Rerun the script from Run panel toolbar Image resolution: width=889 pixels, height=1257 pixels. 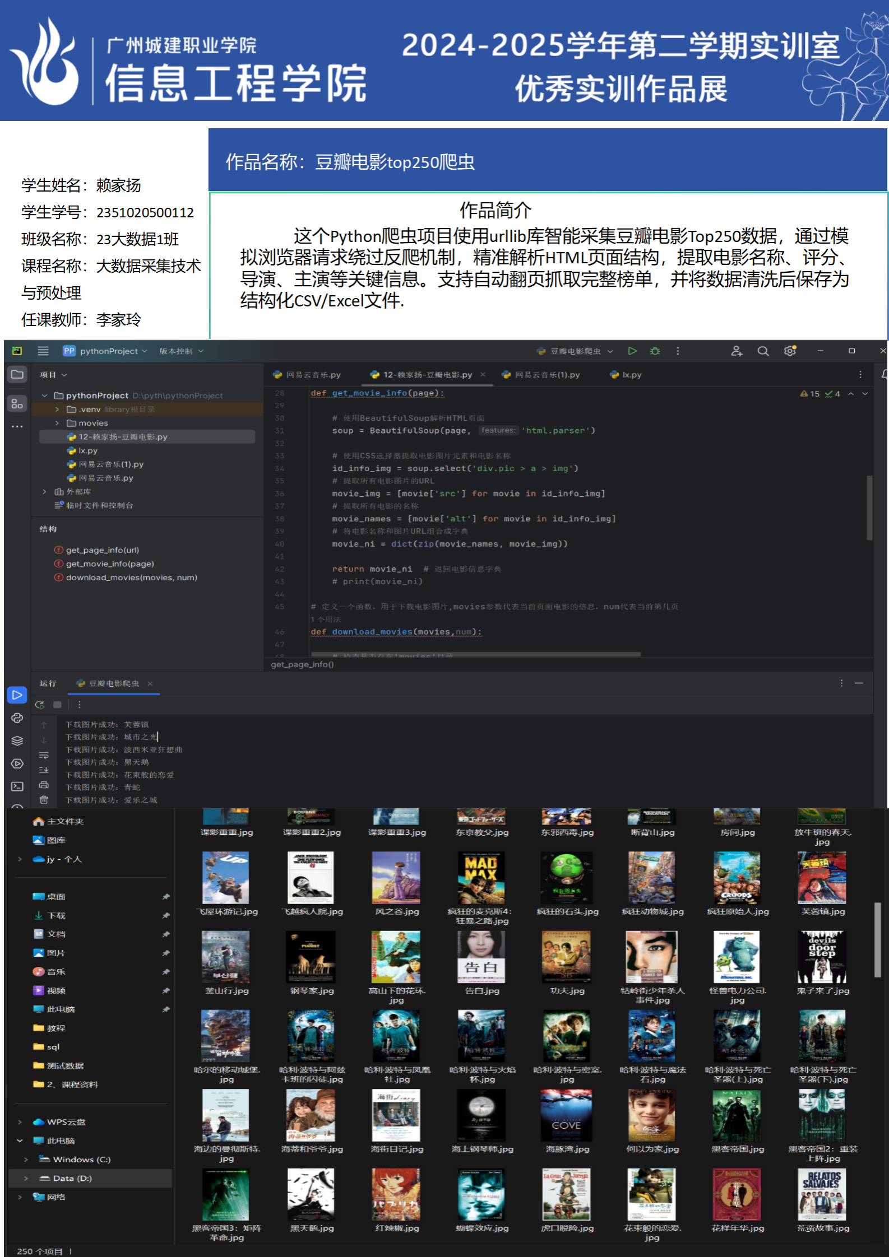[x=40, y=705]
